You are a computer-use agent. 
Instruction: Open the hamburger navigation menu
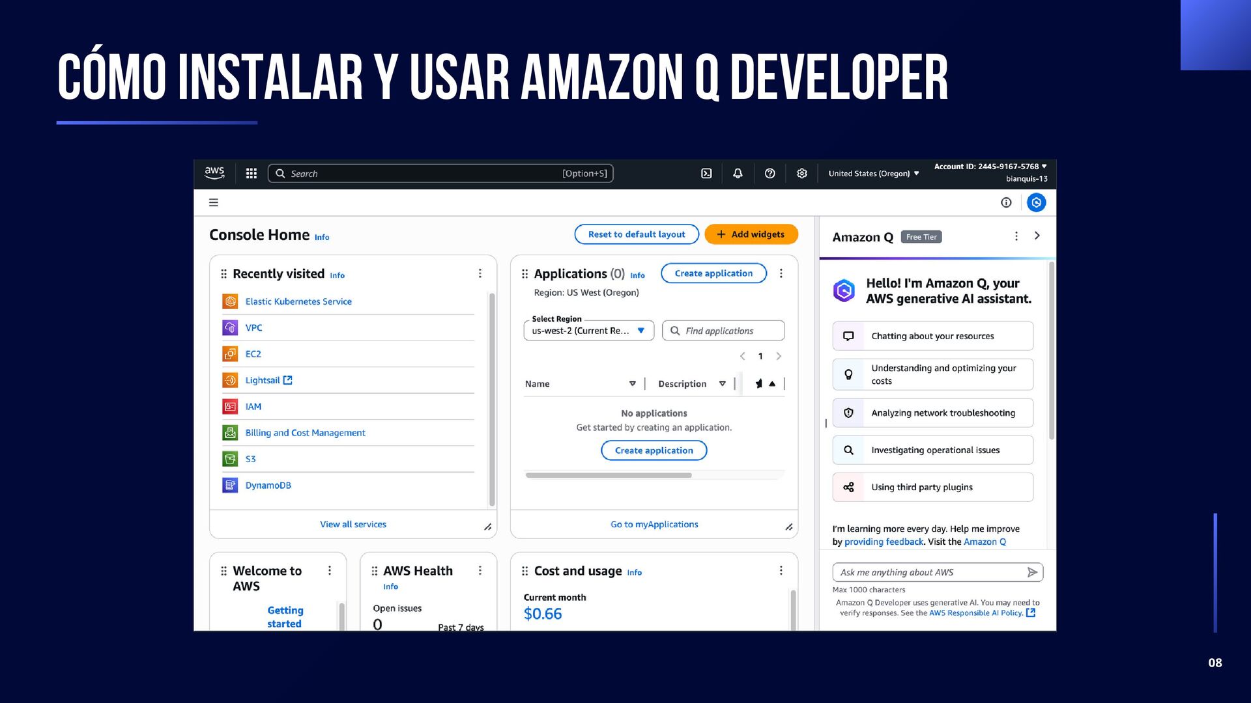click(213, 202)
